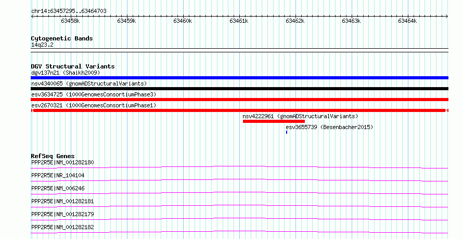The image size is (463, 239).
Task: Click the magenta intron line under NM_001282182
Action: point(239,231)
